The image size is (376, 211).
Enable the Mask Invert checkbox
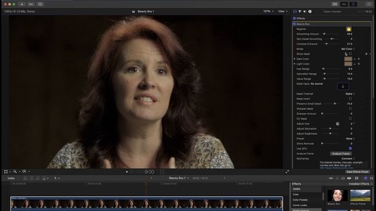point(350,98)
